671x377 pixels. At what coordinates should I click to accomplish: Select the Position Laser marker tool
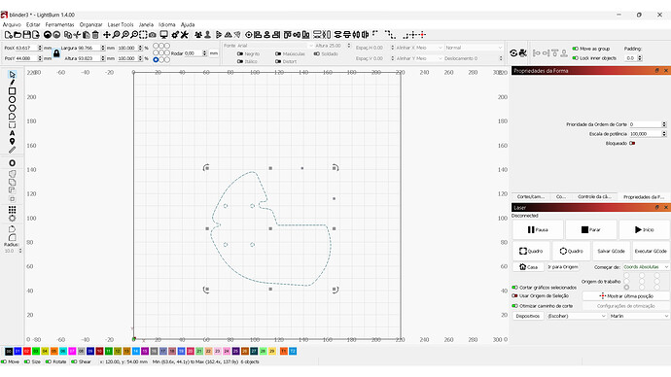[x=12, y=142]
